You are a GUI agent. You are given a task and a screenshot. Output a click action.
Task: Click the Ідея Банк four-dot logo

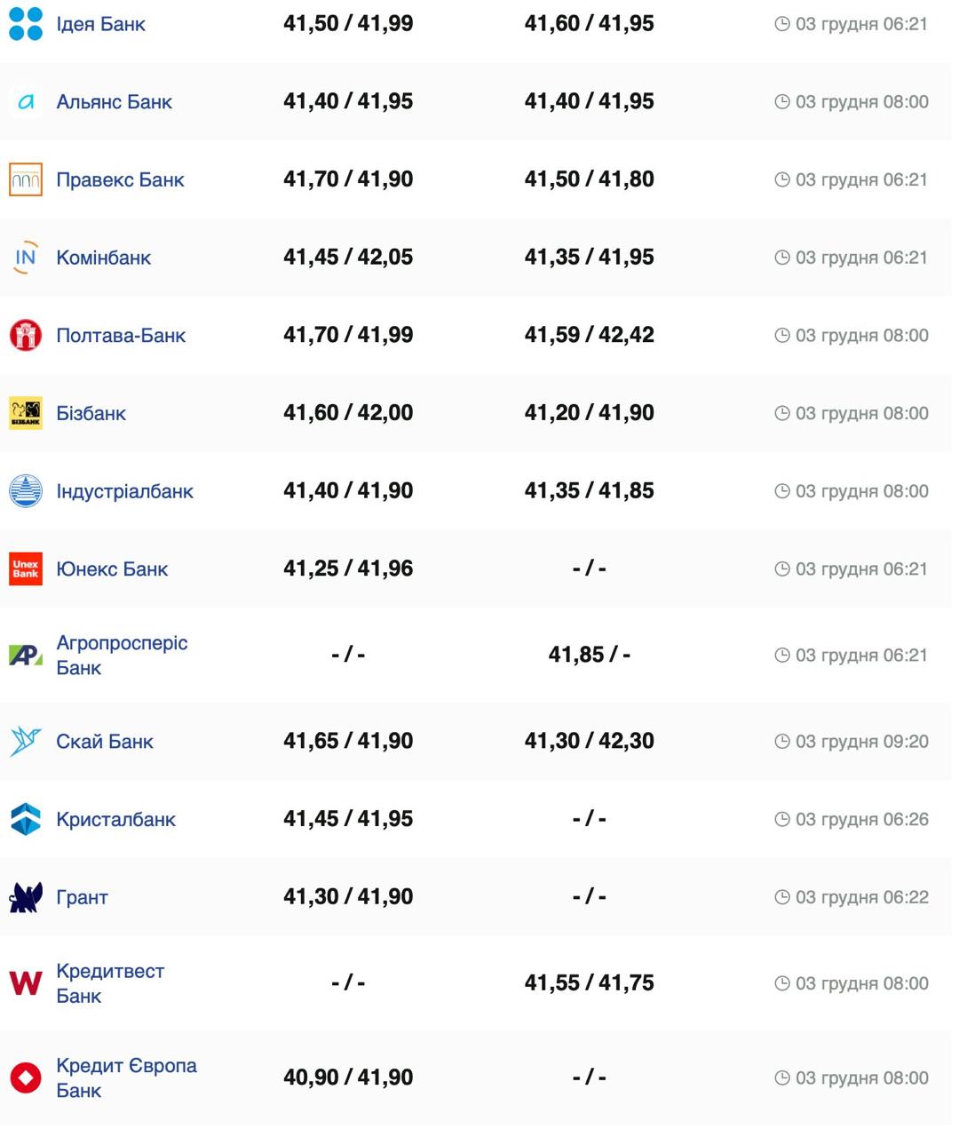point(26,24)
